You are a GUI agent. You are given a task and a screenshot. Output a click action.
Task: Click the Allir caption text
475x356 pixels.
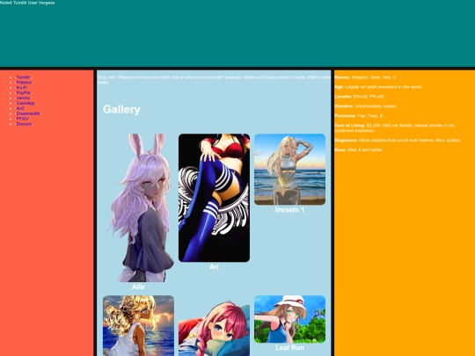(138, 287)
